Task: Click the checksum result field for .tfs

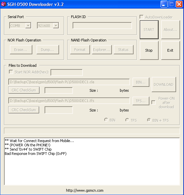Action: (59, 110)
